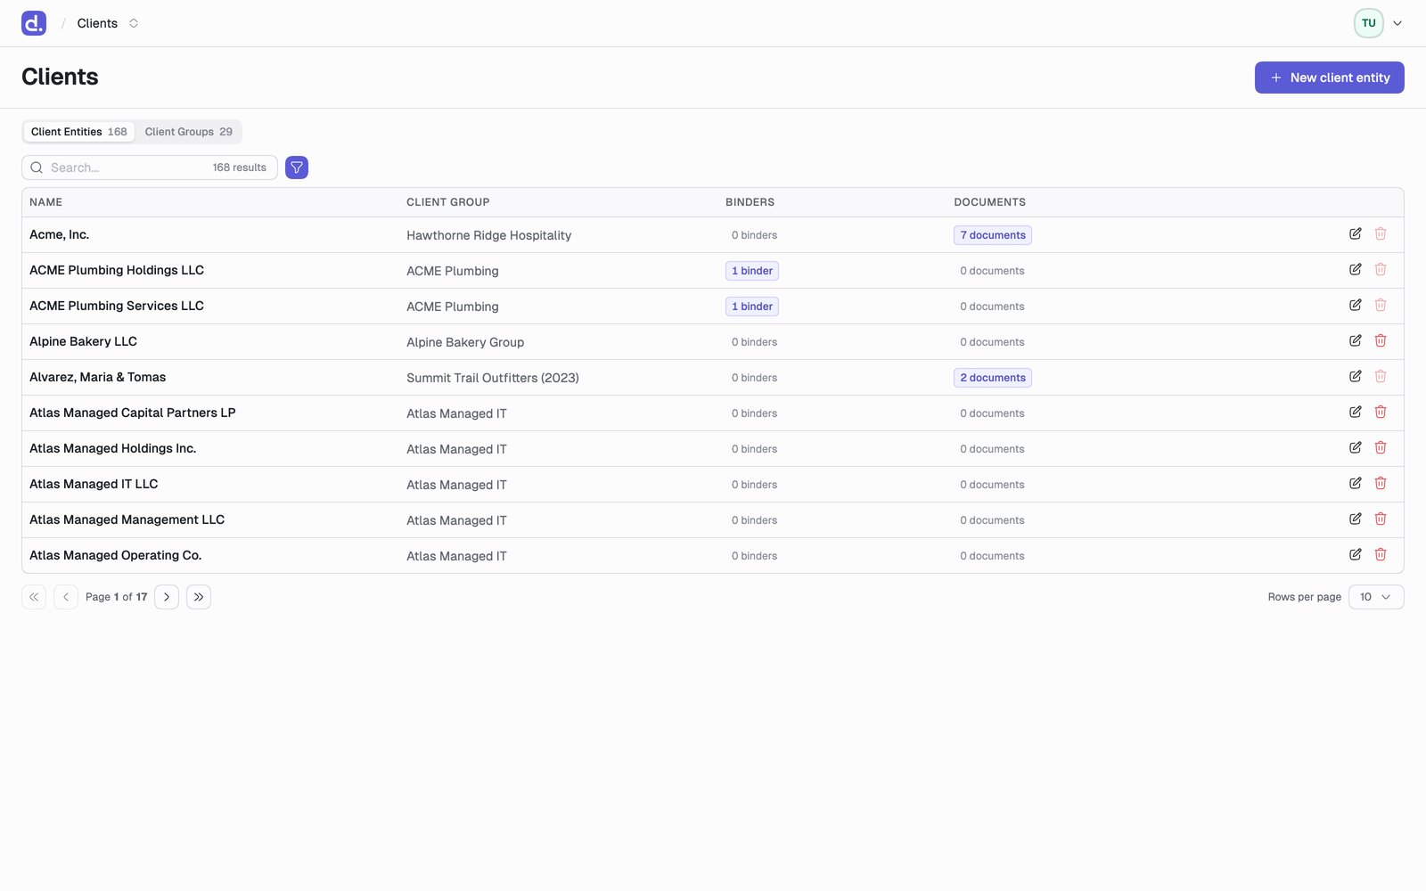Screen dimensions: 1426x891
Task: Delete Atlas Managed IT LLC row
Action: click(1381, 483)
